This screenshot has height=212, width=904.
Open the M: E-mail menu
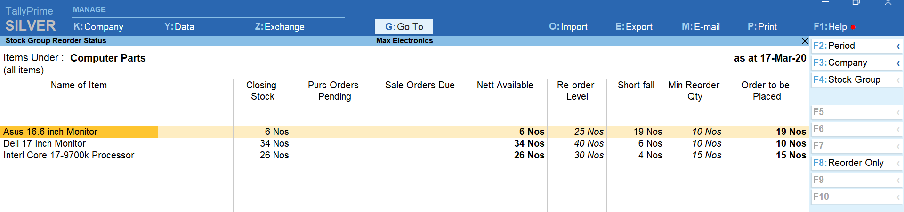tap(701, 27)
